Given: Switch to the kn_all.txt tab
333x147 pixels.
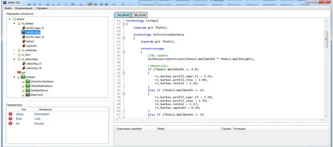Looking at the screenshot, I should tap(123, 15).
